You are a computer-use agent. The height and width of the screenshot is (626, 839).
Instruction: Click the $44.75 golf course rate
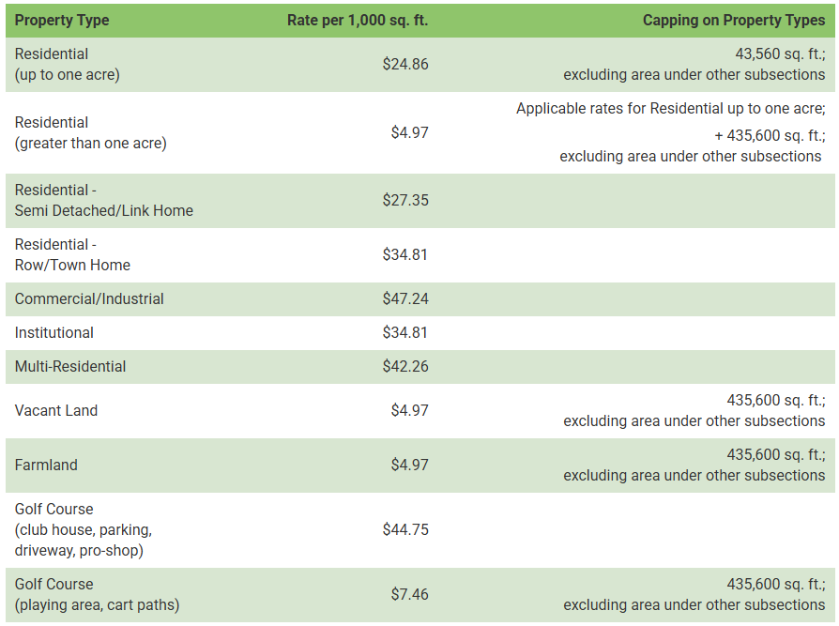(x=405, y=529)
